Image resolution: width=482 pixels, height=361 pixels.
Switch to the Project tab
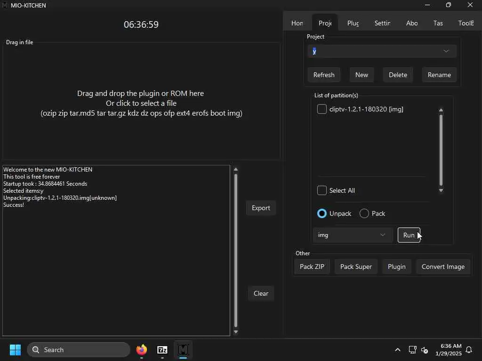(325, 23)
